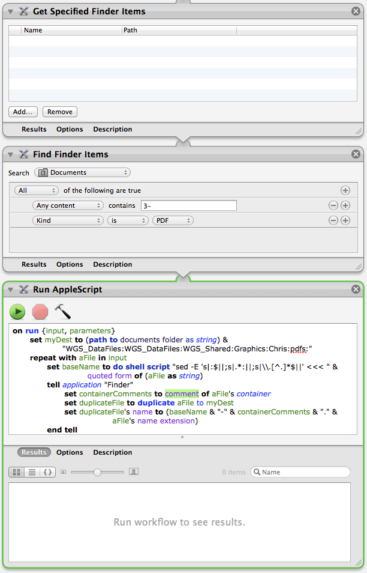Click the Path column header
The image size is (367, 573).
(179, 30)
